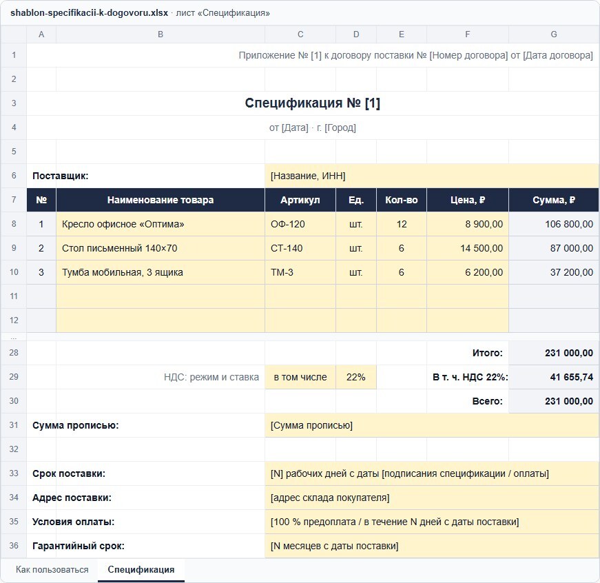Click the «Итого:» label cell
The height and width of the screenshot is (583, 600).
[x=468, y=353]
